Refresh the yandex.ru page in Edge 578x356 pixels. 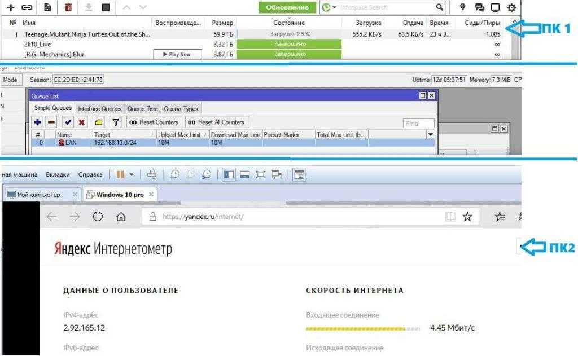tap(98, 217)
